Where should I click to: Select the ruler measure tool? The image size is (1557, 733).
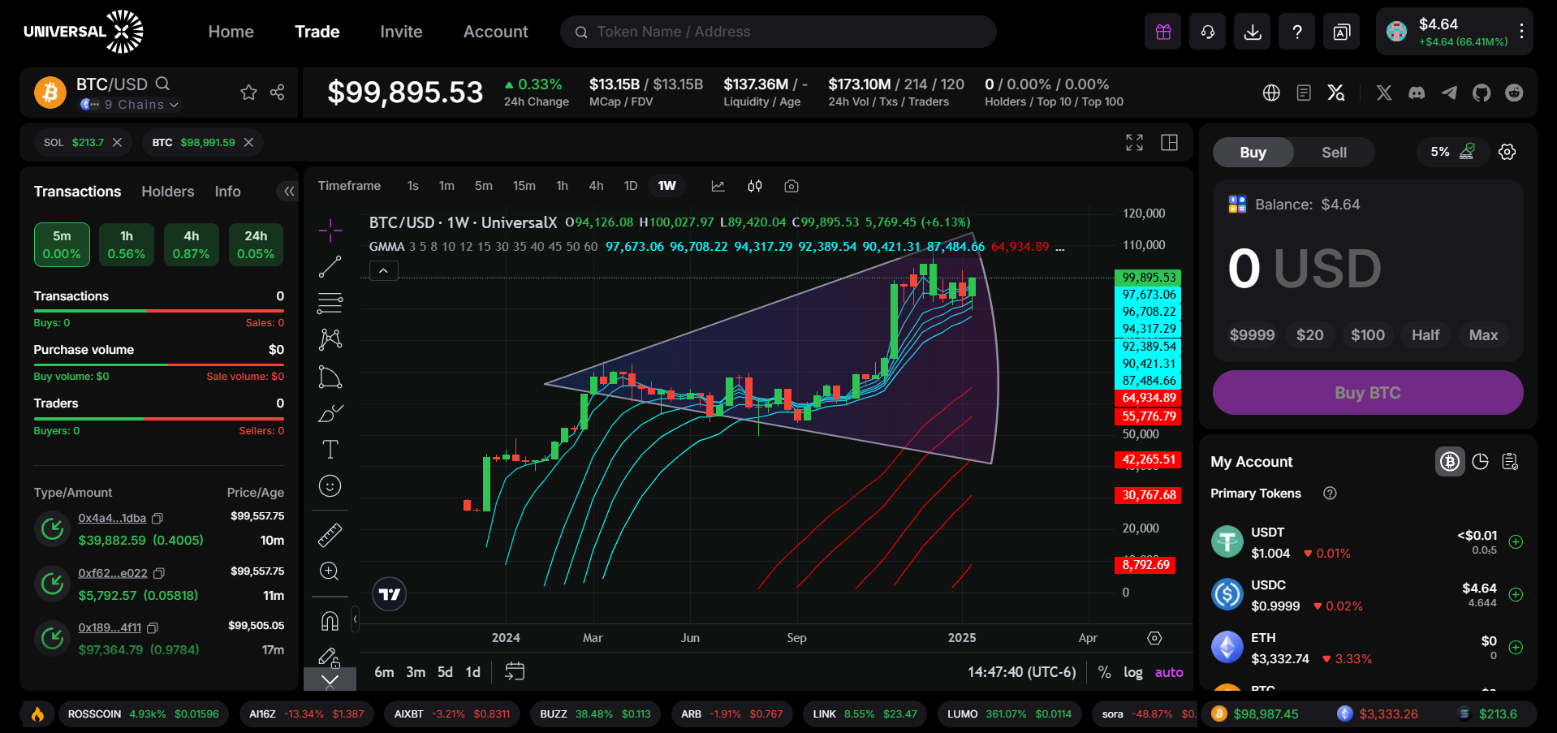330,535
